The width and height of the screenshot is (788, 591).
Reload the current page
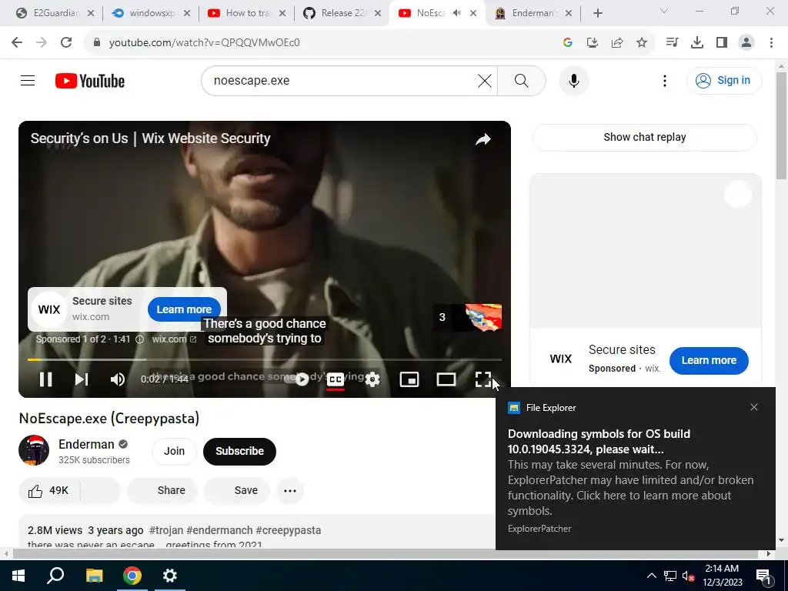click(x=66, y=42)
